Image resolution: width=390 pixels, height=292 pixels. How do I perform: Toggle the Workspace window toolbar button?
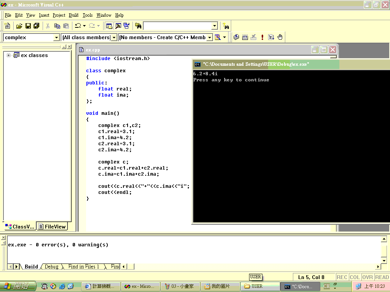pos(109,26)
